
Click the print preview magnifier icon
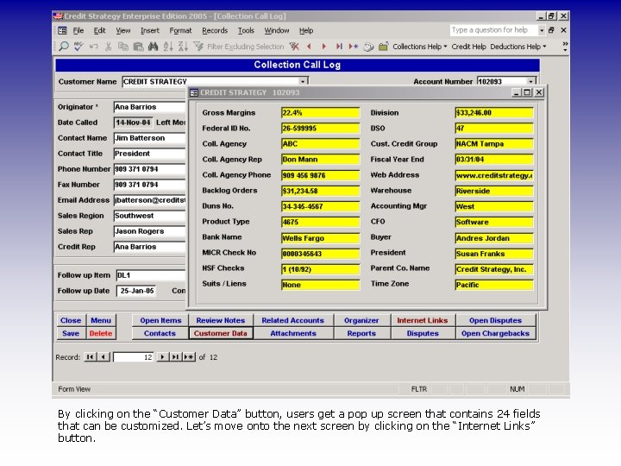click(x=63, y=47)
